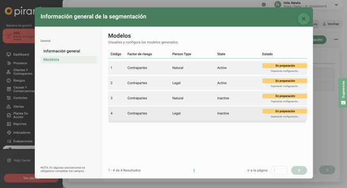Open the three-dots more options menu

tap(336, 39)
